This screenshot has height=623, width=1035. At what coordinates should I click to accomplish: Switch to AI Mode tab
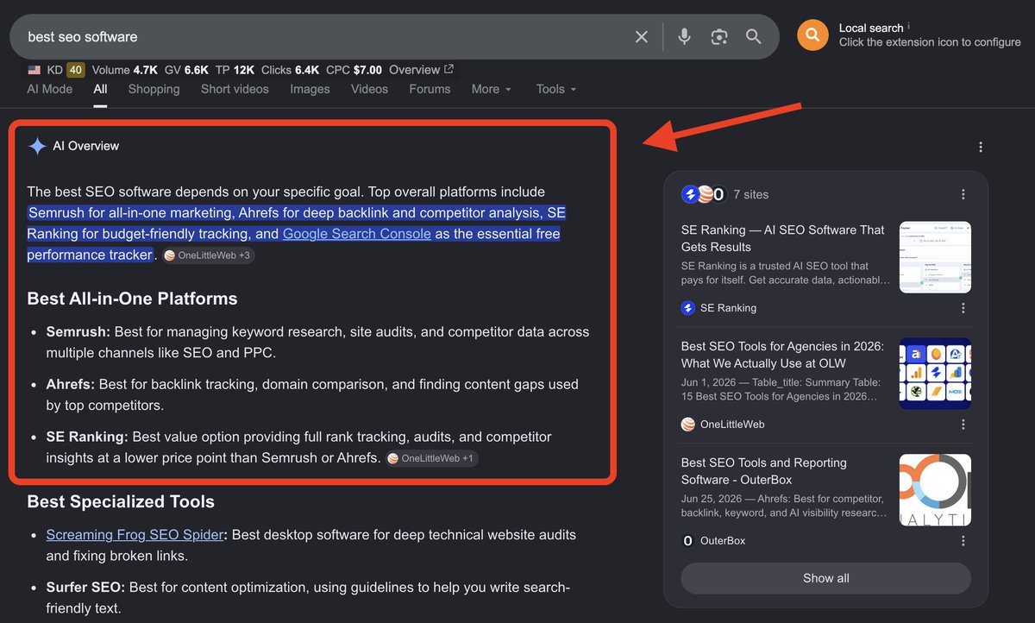(50, 89)
